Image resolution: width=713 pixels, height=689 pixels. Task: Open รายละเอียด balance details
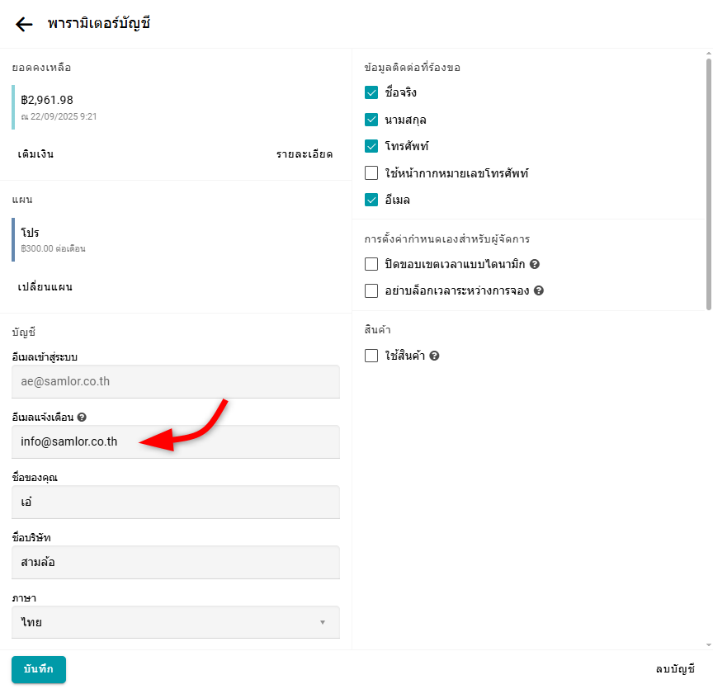coord(305,154)
